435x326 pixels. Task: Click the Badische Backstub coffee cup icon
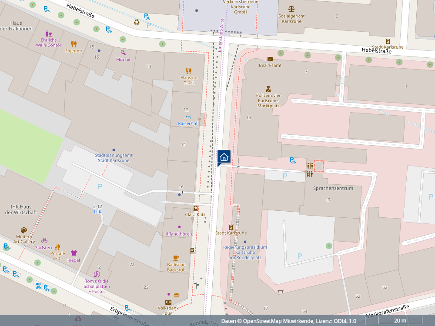(x=176, y=258)
